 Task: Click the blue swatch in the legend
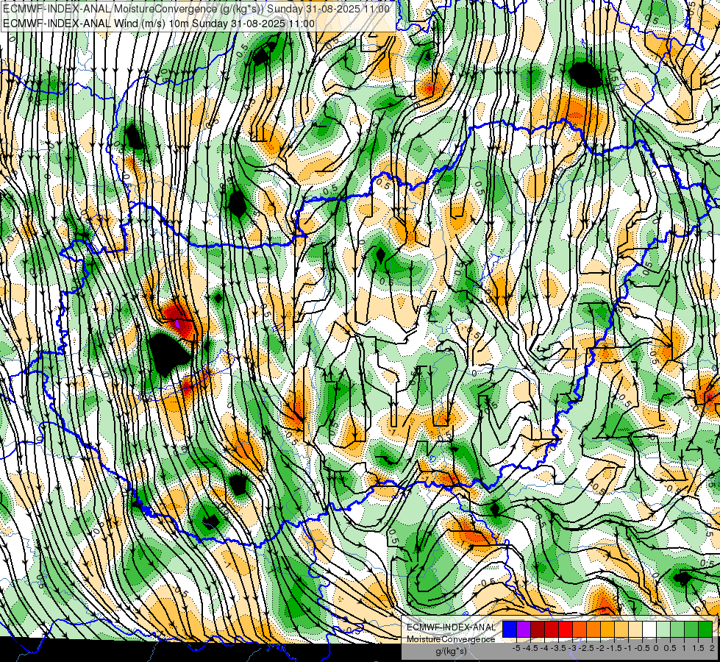(510, 629)
